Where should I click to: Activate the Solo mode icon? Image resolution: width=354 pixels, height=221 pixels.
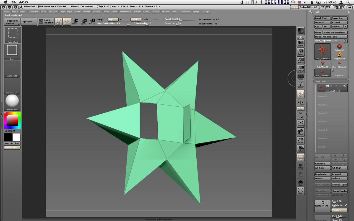click(300, 183)
